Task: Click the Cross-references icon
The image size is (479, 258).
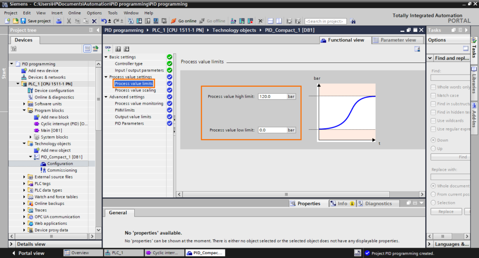Action: pyautogui.click(x=260, y=21)
